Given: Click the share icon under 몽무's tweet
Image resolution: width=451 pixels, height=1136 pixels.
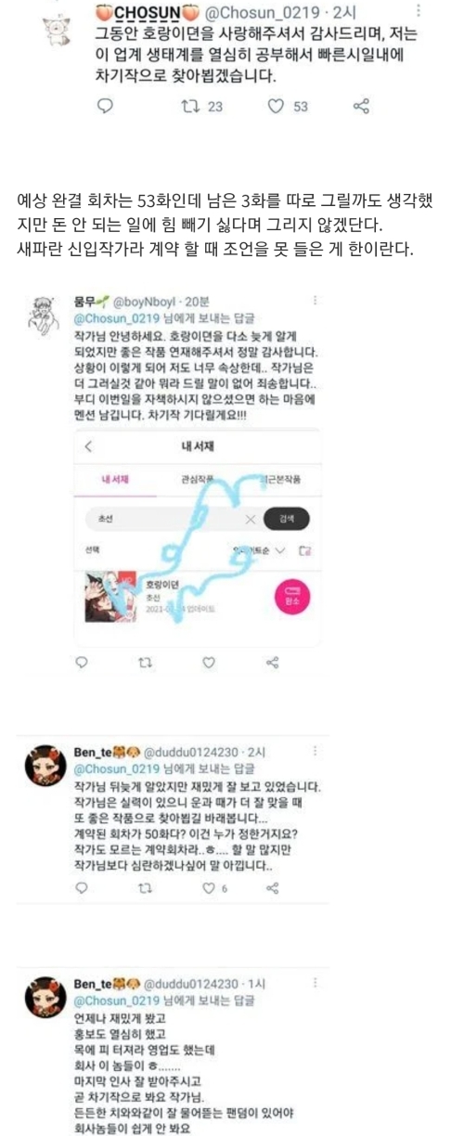Looking at the screenshot, I should 273,662.
